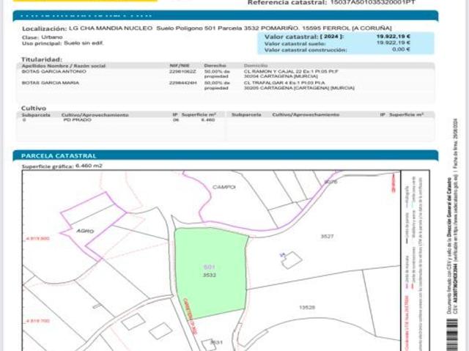469x351 pixels.
Task: Click the Valor catastral suelo row
Action: pos(336,43)
